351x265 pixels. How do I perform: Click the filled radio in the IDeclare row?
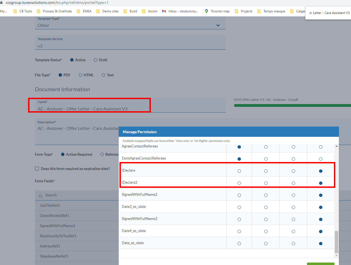pyautogui.click(x=321, y=171)
